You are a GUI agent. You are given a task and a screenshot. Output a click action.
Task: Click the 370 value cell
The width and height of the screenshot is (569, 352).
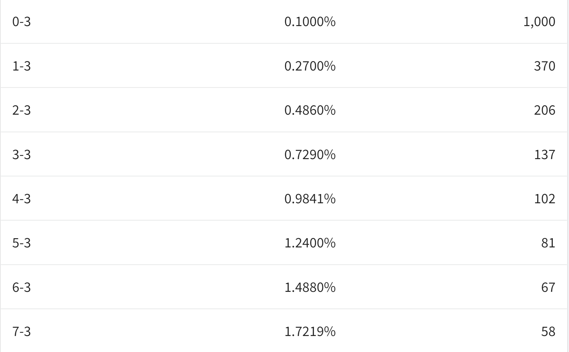pos(544,66)
